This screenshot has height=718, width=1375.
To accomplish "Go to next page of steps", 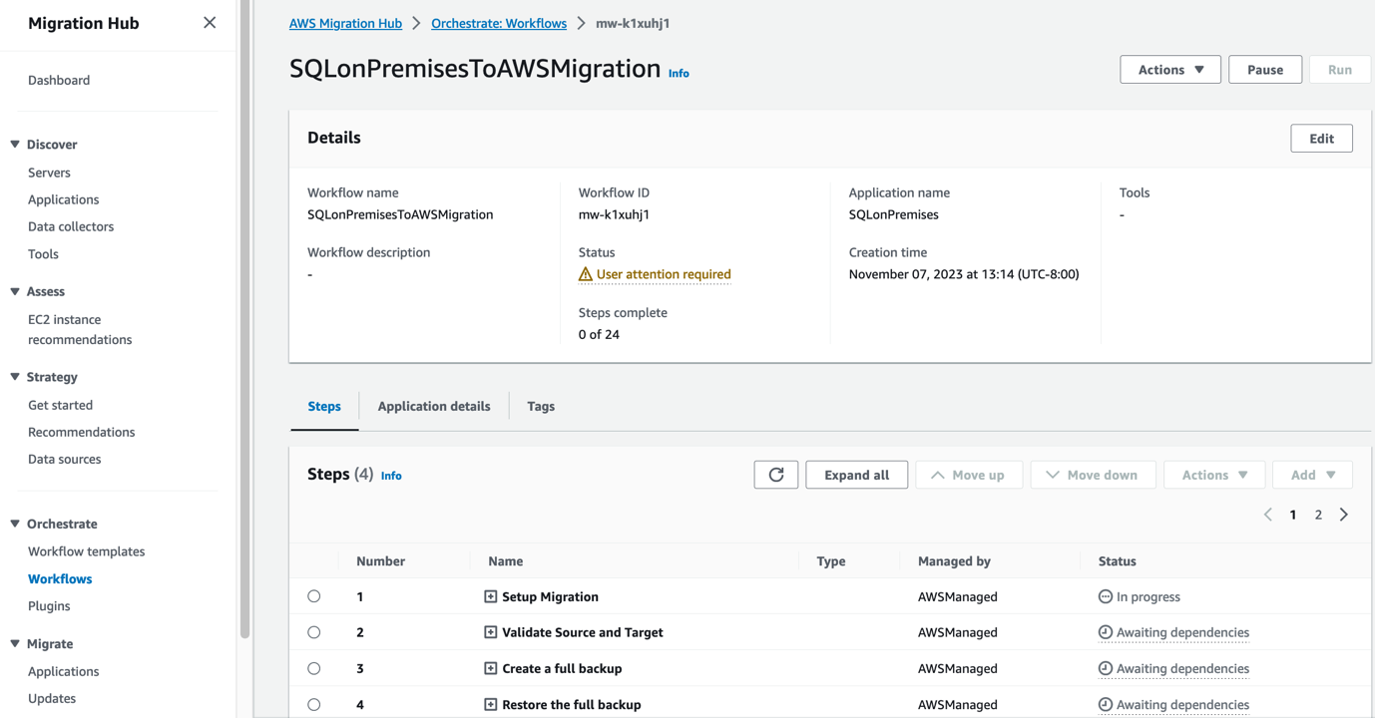I will pyautogui.click(x=1344, y=515).
